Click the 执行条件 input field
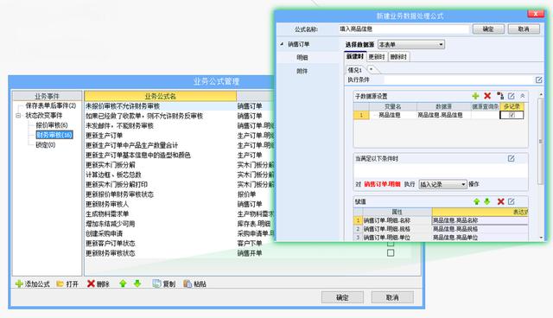Image resolution: width=553 pixels, height=318 pixels. pyautogui.click(x=459, y=80)
